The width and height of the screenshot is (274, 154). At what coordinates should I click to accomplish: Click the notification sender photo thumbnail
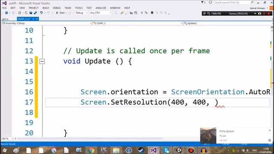click(208, 136)
